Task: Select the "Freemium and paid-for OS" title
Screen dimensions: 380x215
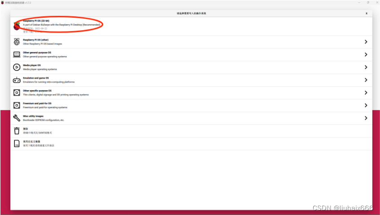Action: click(x=37, y=103)
